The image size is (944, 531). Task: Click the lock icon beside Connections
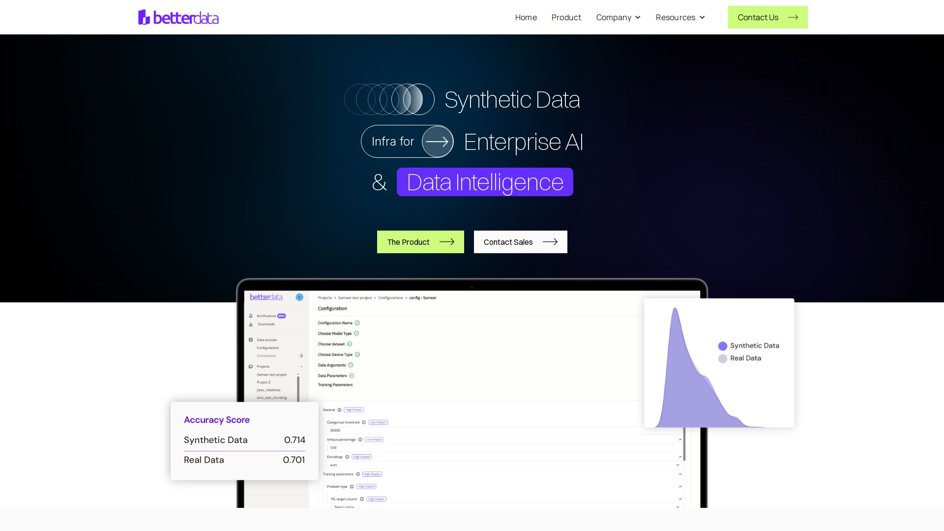pos(301,356)
